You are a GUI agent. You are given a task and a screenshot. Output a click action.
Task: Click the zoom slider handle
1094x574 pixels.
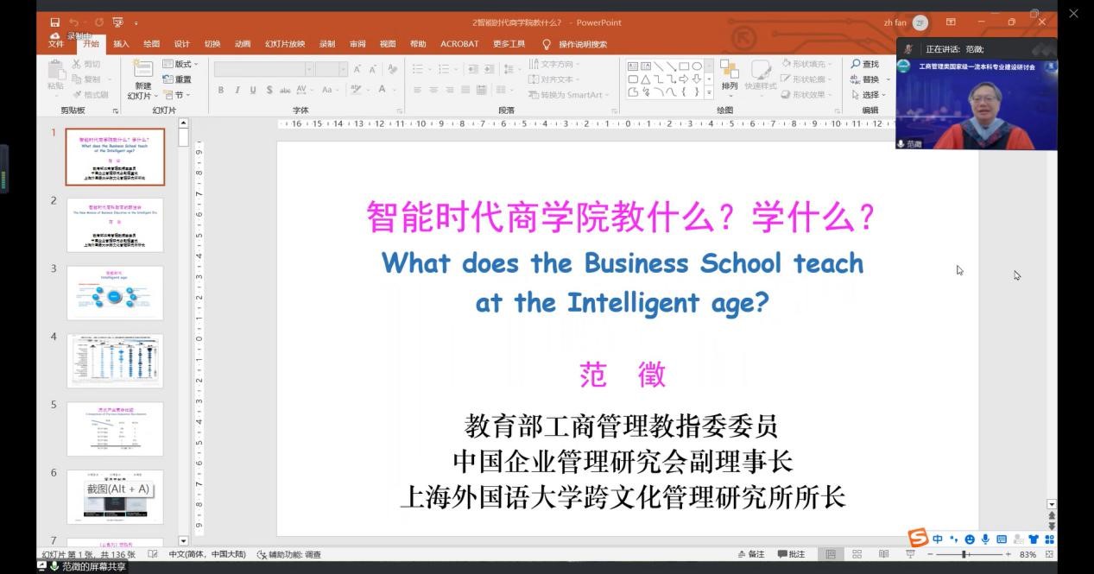point(964,554)
